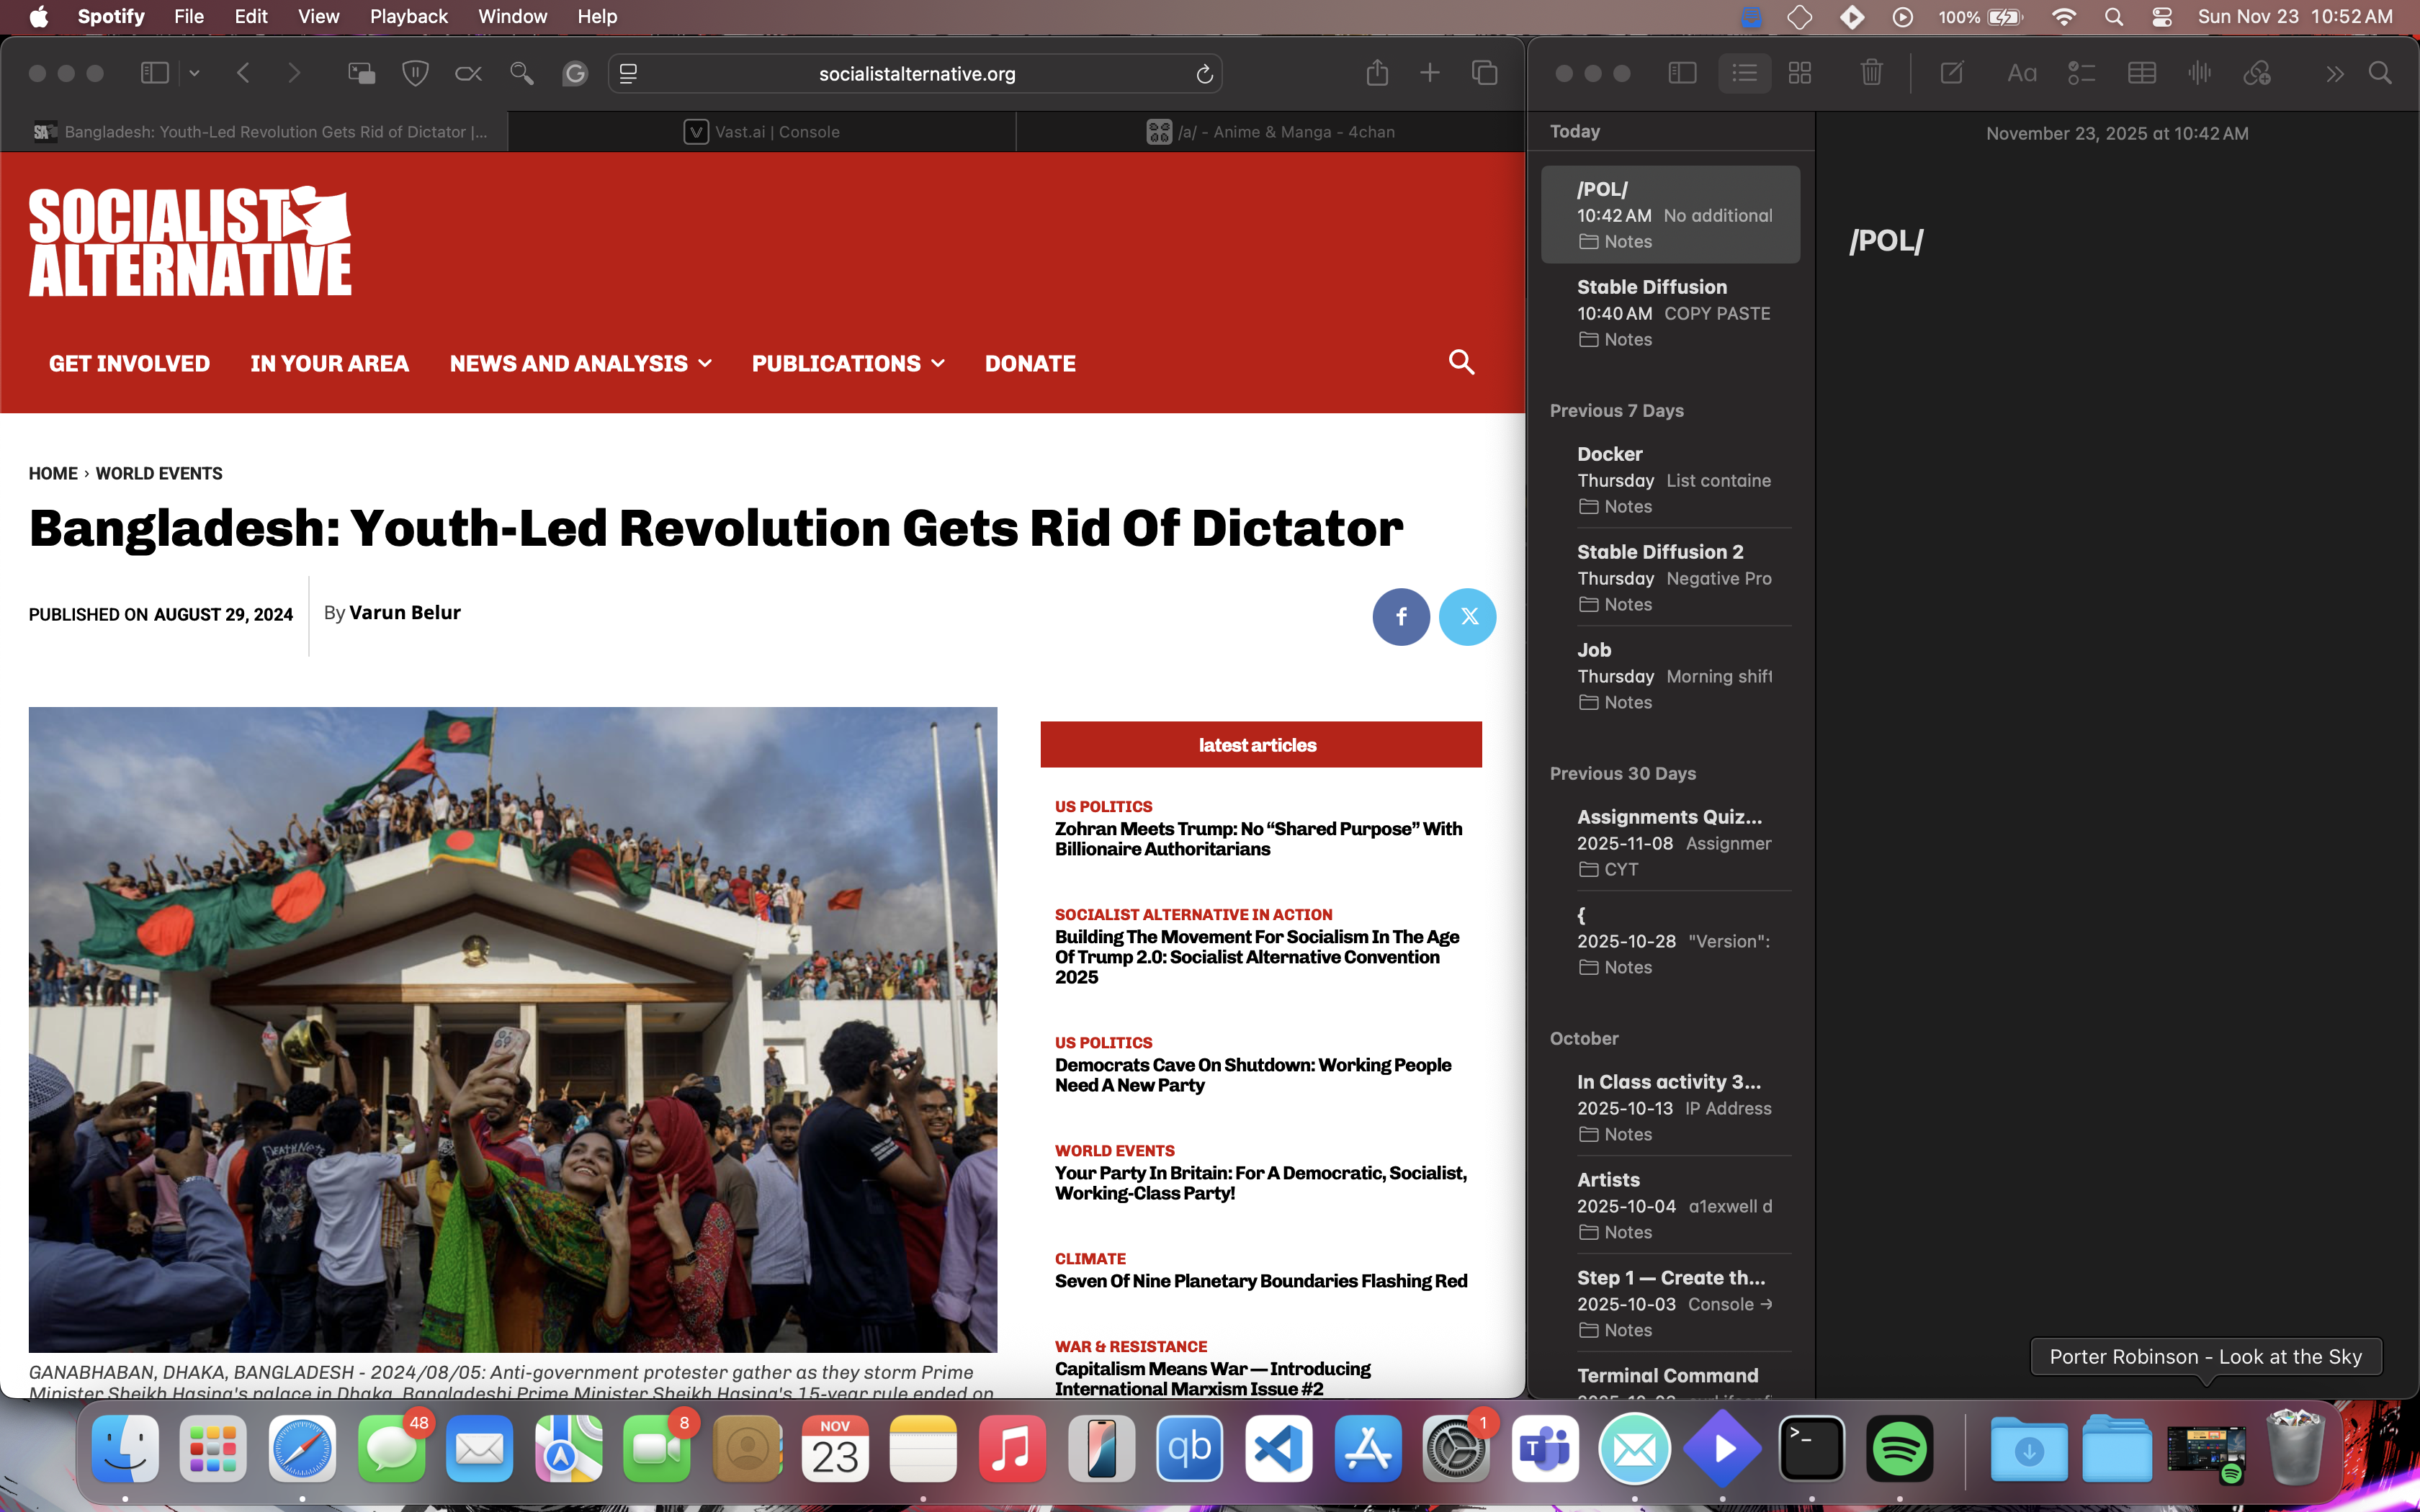The height and width of the screenshot is (1512, 2420).
Task: Click the website search magnifier icon
Action: point(1461,362)
